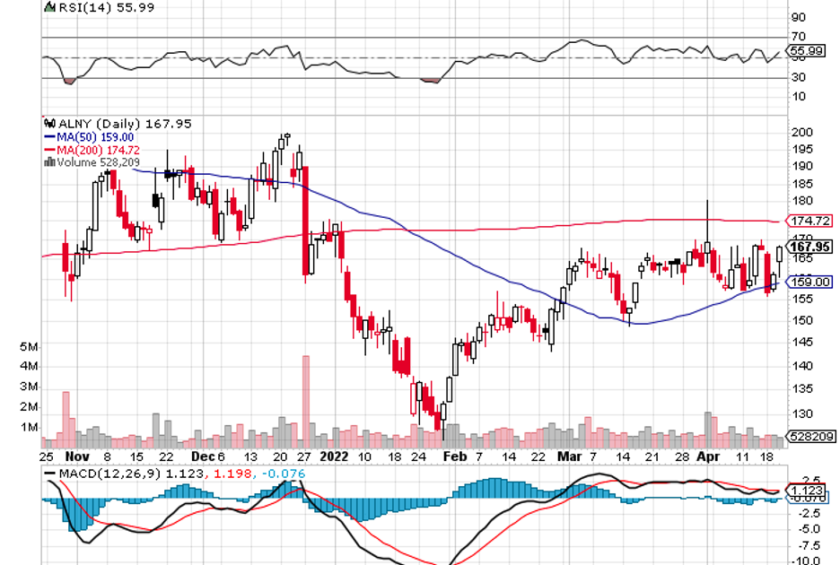Click the 55.99 RSI value tag
Image resolution: width=840 pixels, height=565 pixels.
[x=807, y=51]
